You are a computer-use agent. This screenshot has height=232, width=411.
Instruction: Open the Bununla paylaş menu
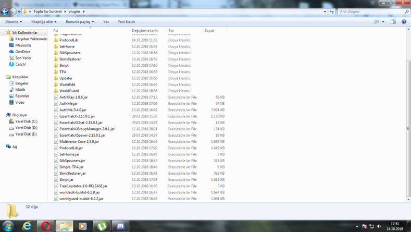point(80,22)
